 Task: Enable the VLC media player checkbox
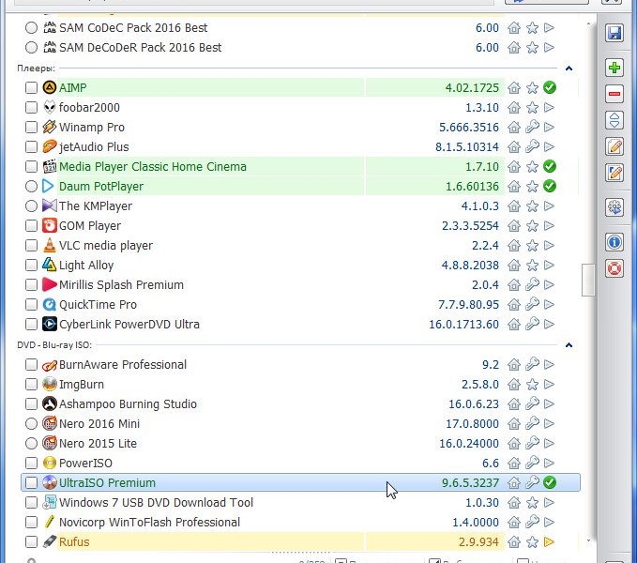tap(31, 245)
